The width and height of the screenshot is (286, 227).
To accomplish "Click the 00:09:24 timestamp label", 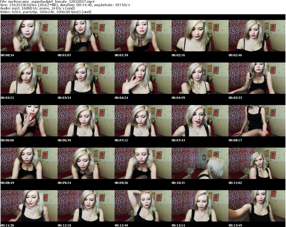I will (65, 183).
